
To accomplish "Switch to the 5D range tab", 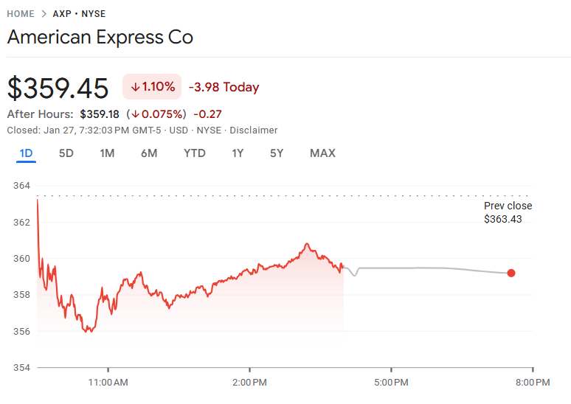I will tap(66, 153).
